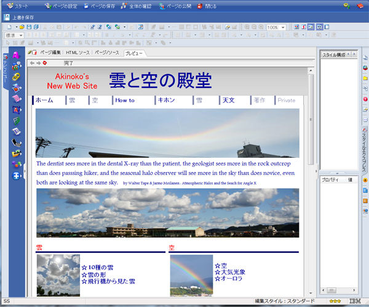Image resolution: width=369 pixels, height=307 pixels.
Task: Click キホン in site navigation
Action: (167, 100)
